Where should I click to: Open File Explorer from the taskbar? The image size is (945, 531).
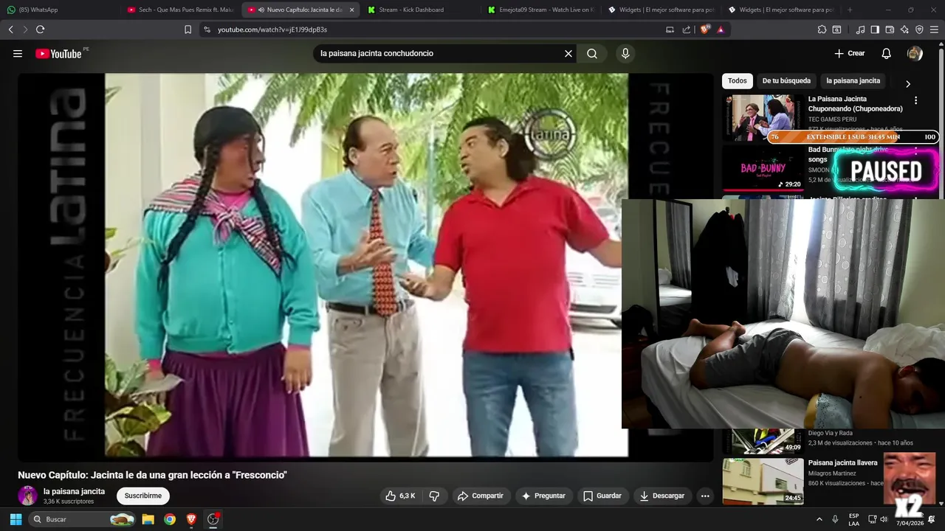(x=148, y=519)
